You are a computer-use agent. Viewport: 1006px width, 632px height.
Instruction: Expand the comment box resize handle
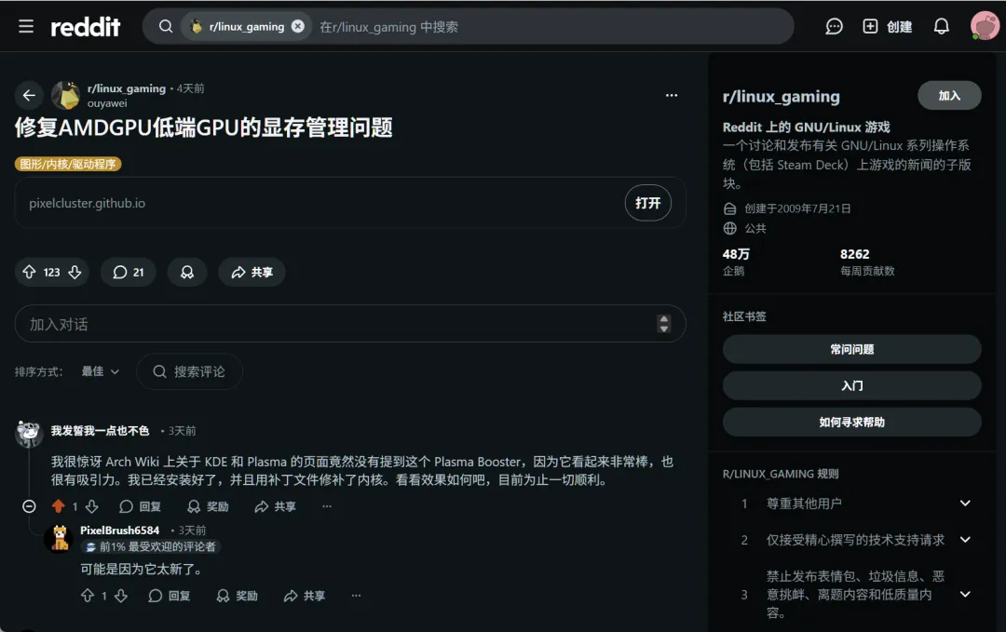(664, 324)
